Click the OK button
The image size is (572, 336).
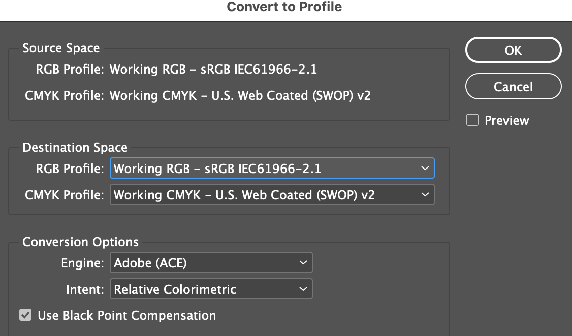click(513, 50)
